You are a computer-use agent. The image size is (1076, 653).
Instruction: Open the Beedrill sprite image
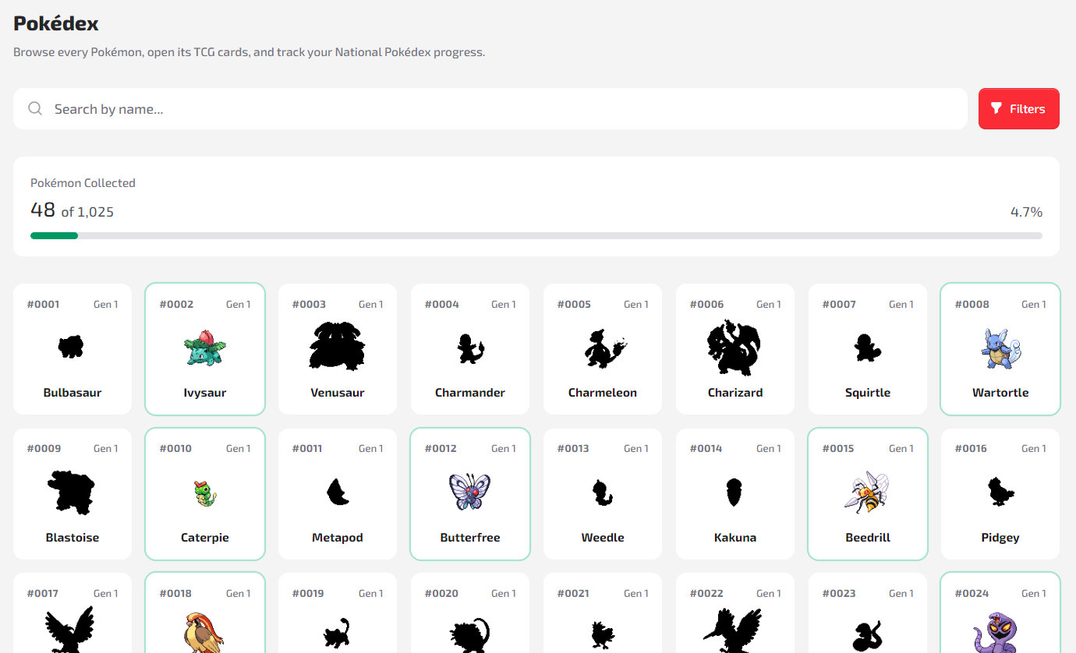pyautogui.click(x=867, y=492)
